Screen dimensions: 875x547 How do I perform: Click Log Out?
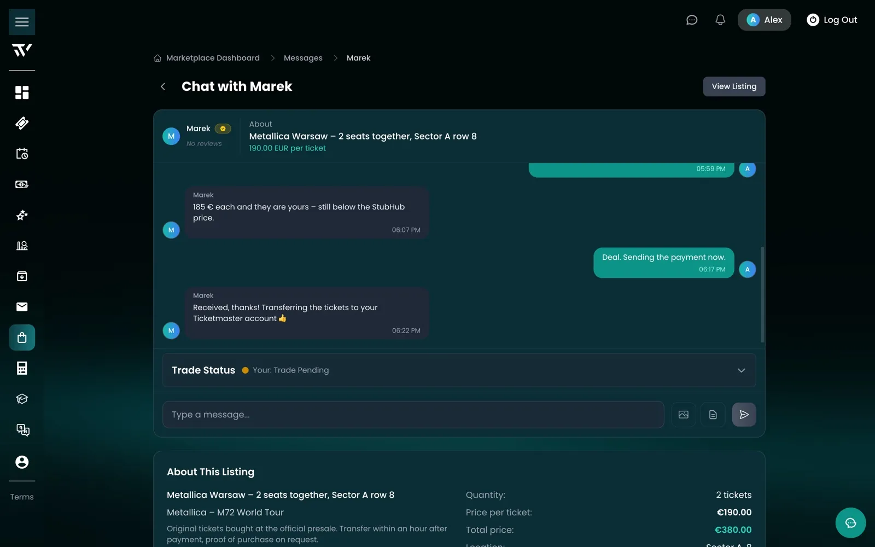(x=832, y=20)
